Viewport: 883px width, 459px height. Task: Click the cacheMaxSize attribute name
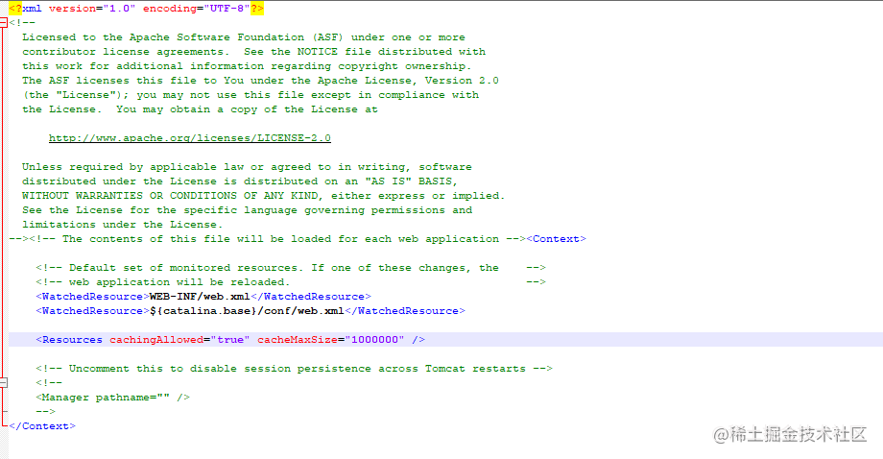pyautogui.click(x=297, y=340)
